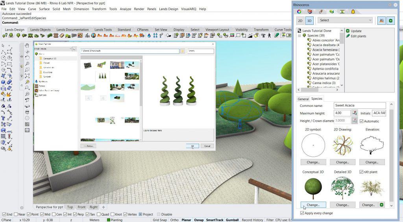Click the four-viewport layout icon
This screenshot has width=403, height=222.
coord(27,124)
